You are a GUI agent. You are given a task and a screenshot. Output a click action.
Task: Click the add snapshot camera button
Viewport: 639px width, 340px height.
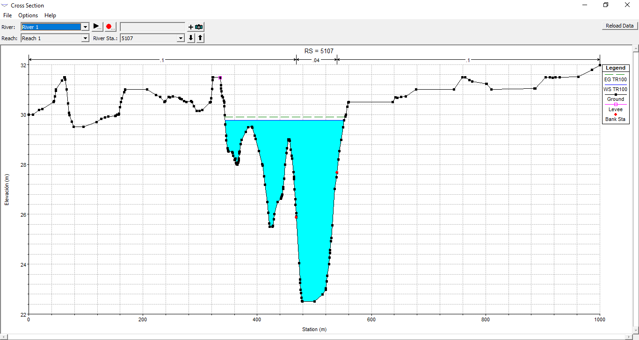coord(196,27)
